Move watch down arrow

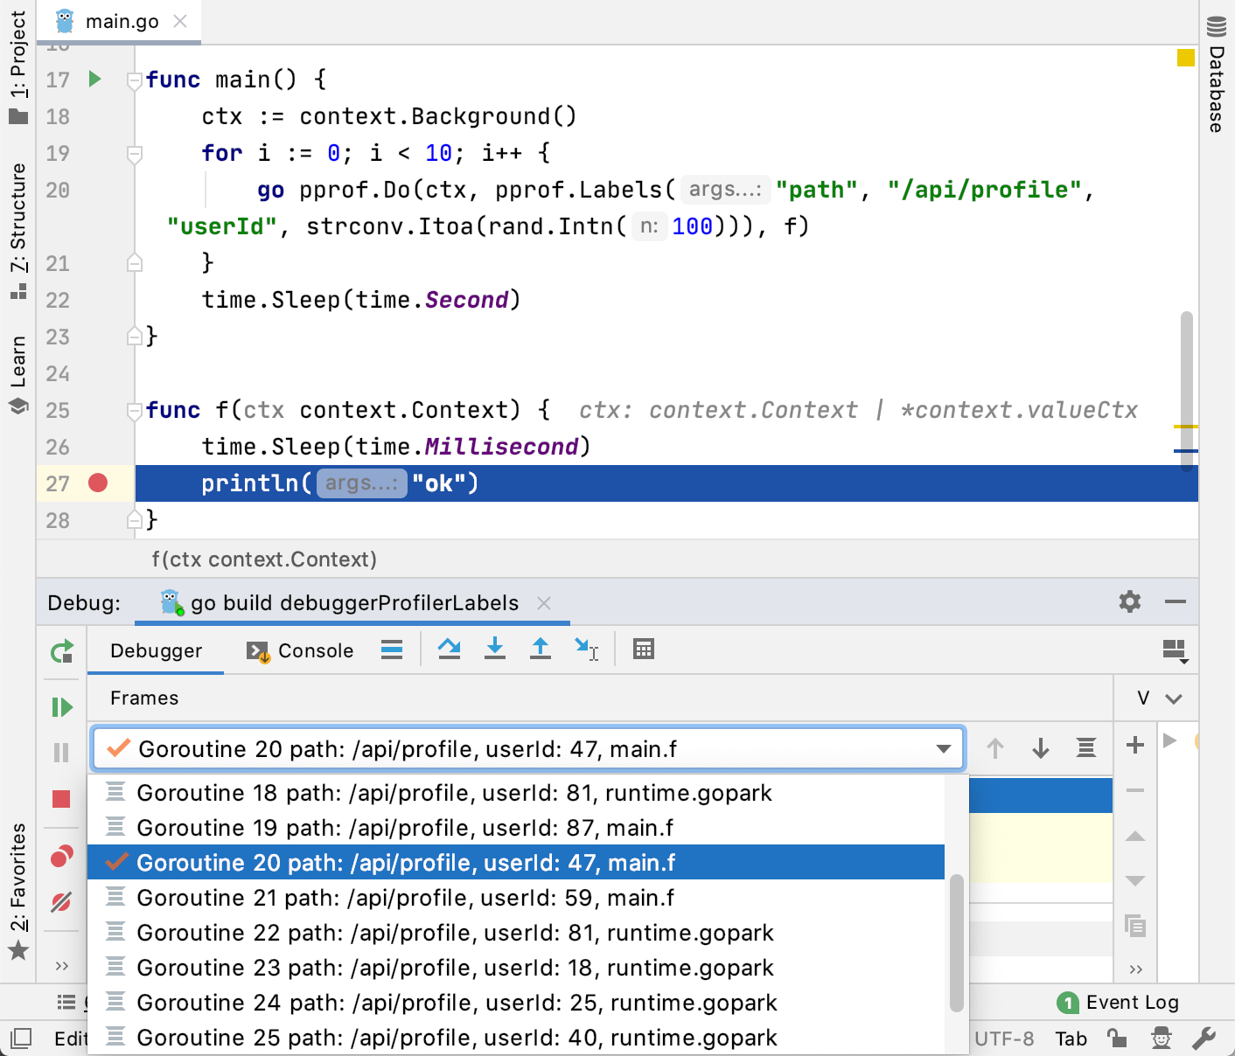(x=1135, y=880)
